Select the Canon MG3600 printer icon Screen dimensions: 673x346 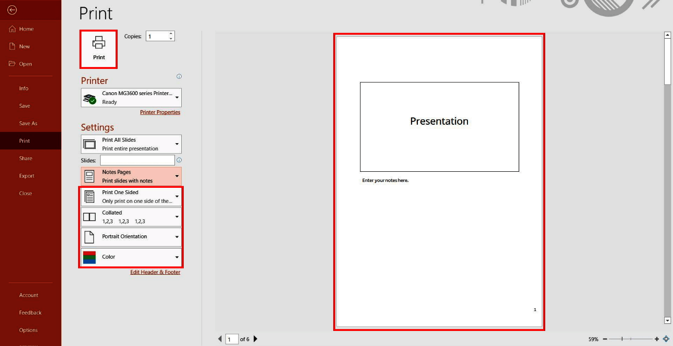[x=89, y=97]
